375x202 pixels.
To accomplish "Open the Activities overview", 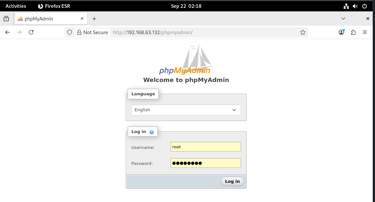I will 16,6.
